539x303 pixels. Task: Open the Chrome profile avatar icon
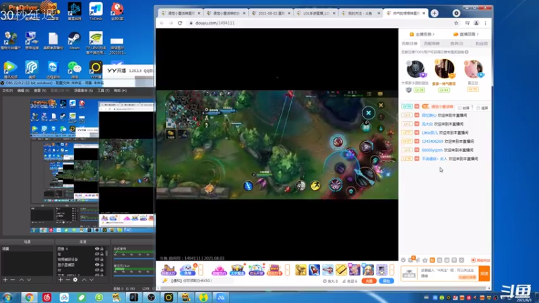tap(476, 23)
